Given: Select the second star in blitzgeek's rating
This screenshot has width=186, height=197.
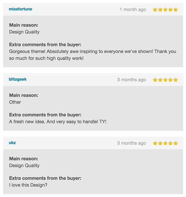Looking at the screenshot, I should [x=160, y=80].
